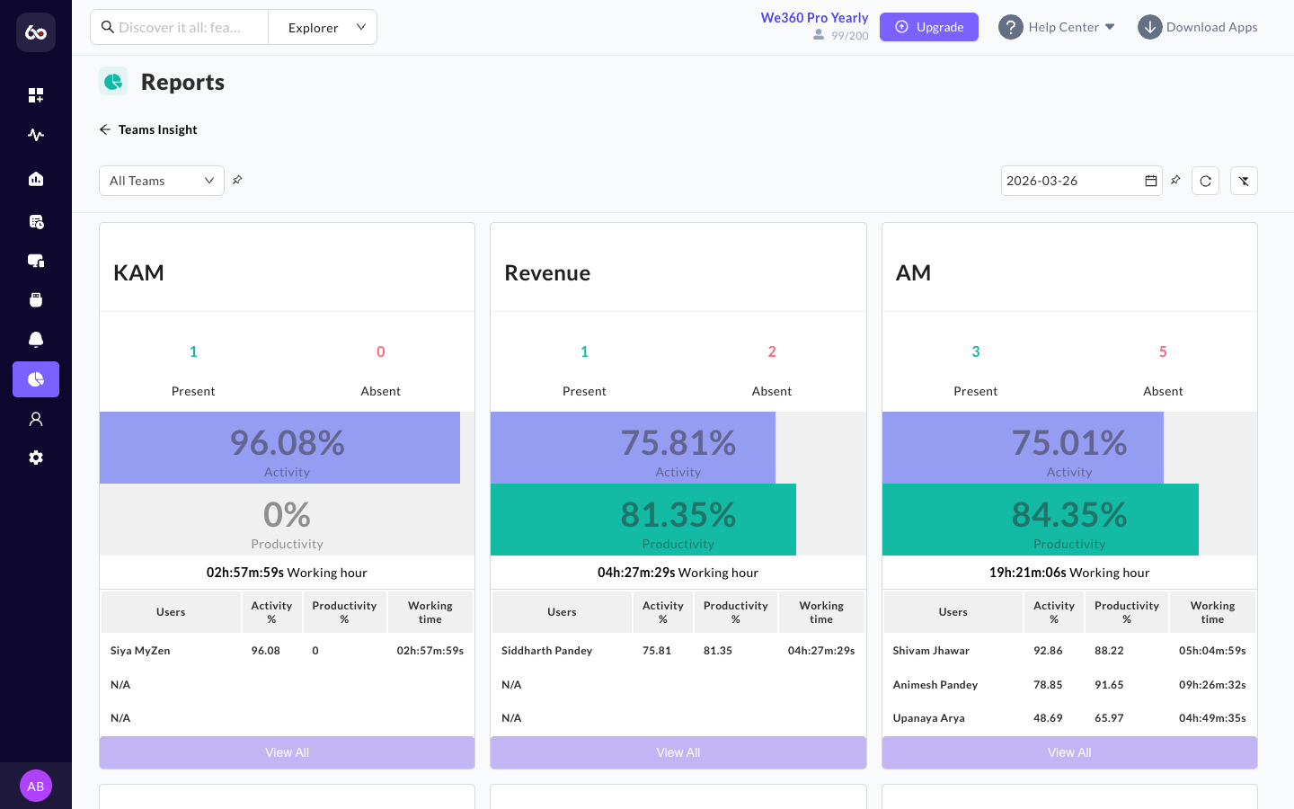
Task: Click Revenue absent count 2
Action: click(772, 351)
